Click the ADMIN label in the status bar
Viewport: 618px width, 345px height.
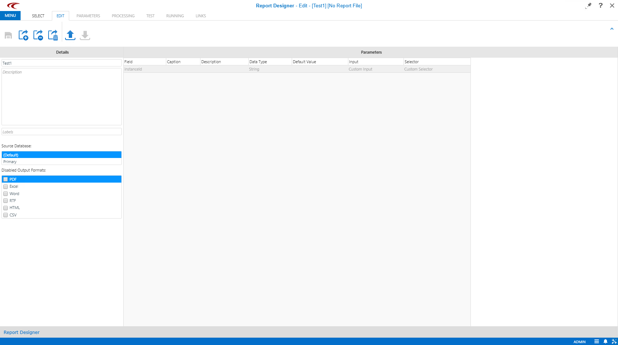coord(579,341)
